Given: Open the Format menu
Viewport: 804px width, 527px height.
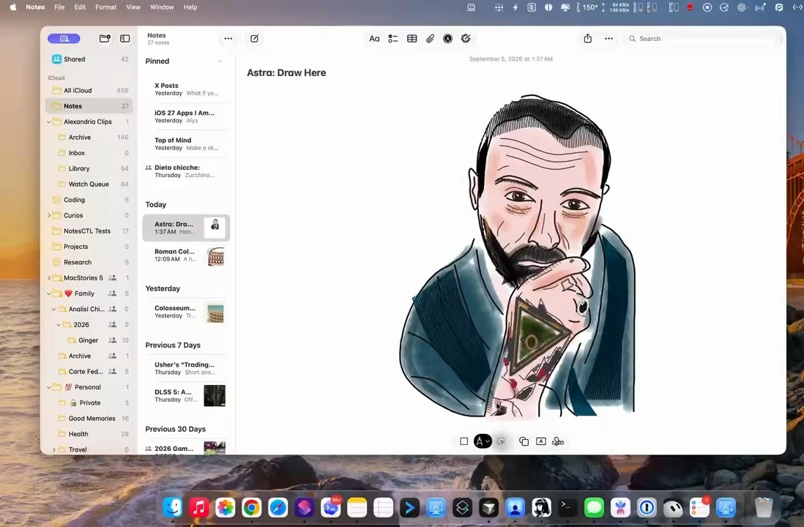Looking at the screenshot, I should (x=106, y=7).
